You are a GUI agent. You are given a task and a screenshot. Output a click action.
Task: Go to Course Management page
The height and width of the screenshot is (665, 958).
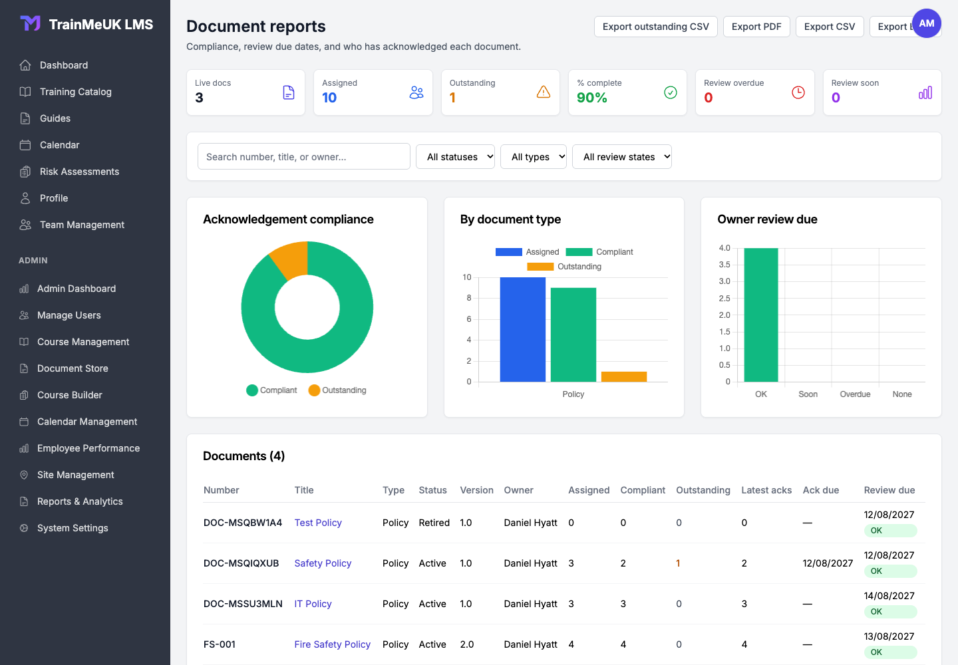pyautogui.click(x=83, y=342)
